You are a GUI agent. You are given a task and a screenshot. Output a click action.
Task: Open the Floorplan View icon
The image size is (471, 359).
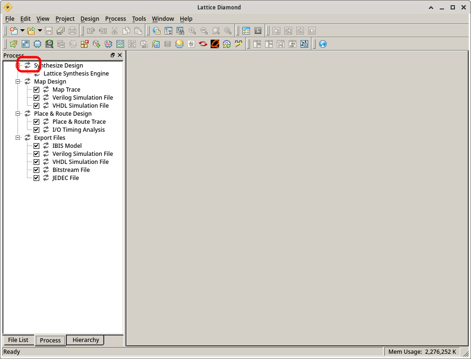[120, 44]
